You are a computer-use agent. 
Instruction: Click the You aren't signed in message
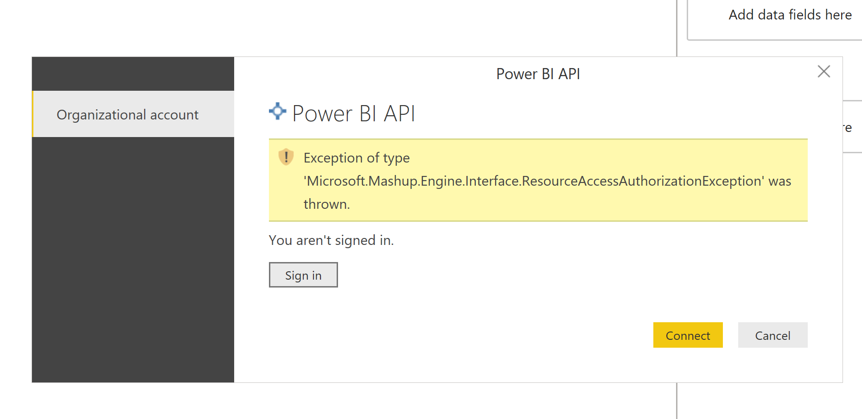click(331, 240)
